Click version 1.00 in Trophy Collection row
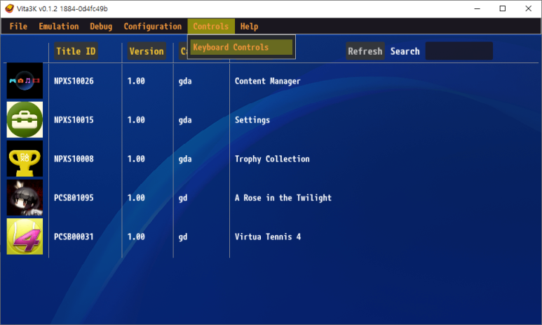 coord(136,159)
